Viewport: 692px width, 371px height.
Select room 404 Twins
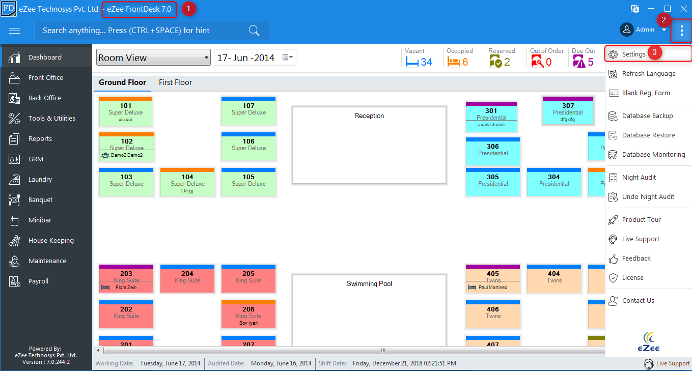(x=554, y=278)
